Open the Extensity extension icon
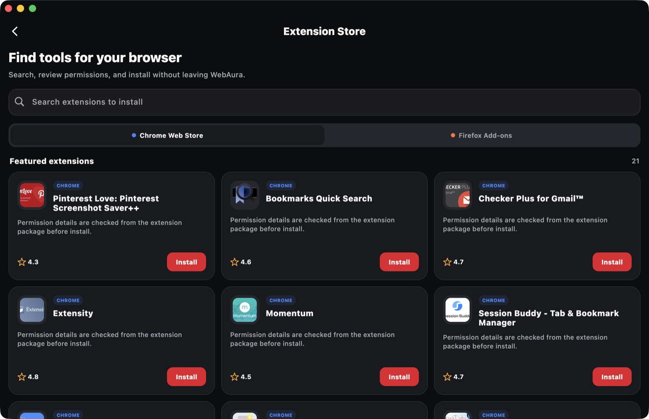The width and height of the screenshot is (649, 419). [x=32, y=310]
